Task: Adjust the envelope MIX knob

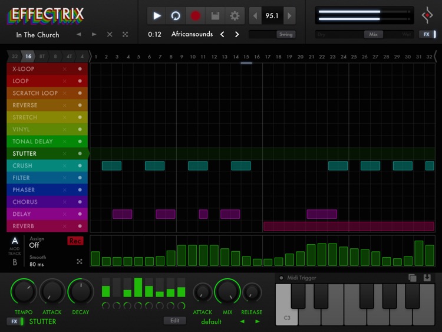Action: point(227,292)
